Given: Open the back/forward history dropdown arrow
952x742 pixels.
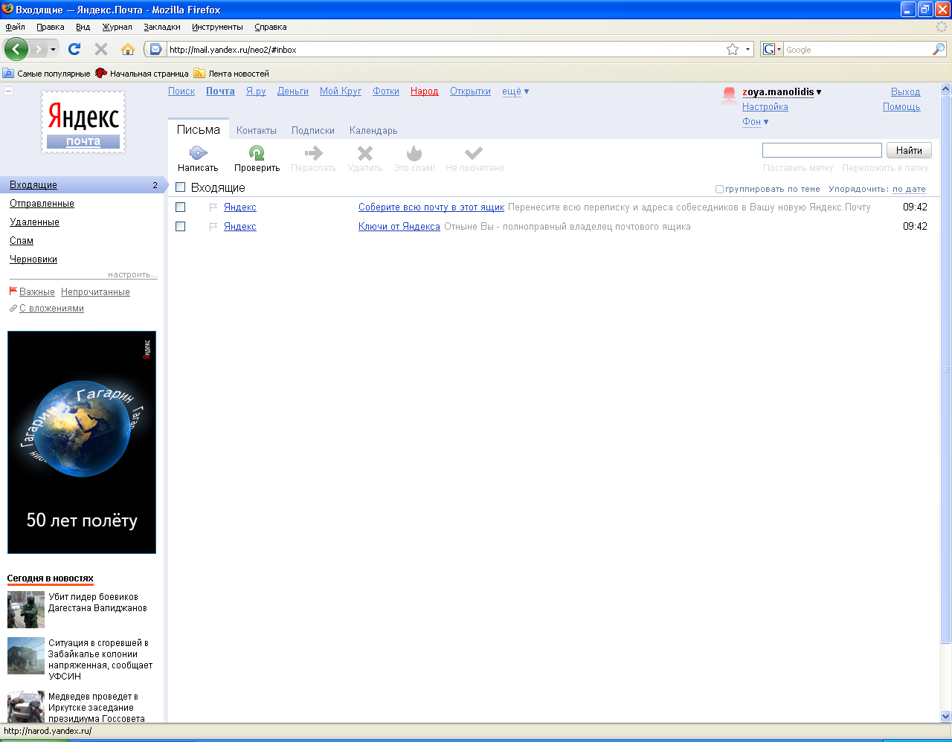Looking at the screenshot, I should (x=53, y=49).
